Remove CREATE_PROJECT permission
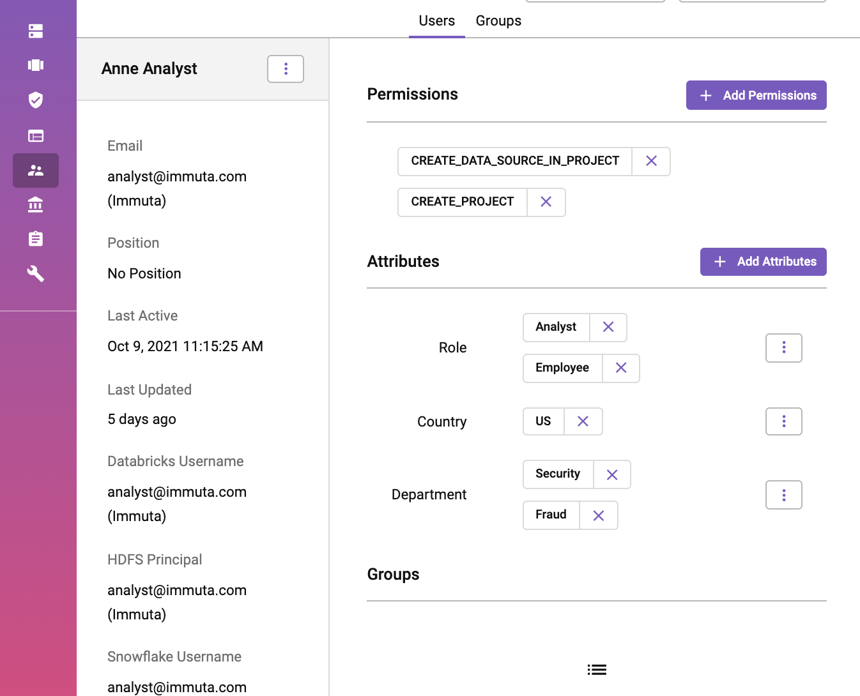 point(546,202)
